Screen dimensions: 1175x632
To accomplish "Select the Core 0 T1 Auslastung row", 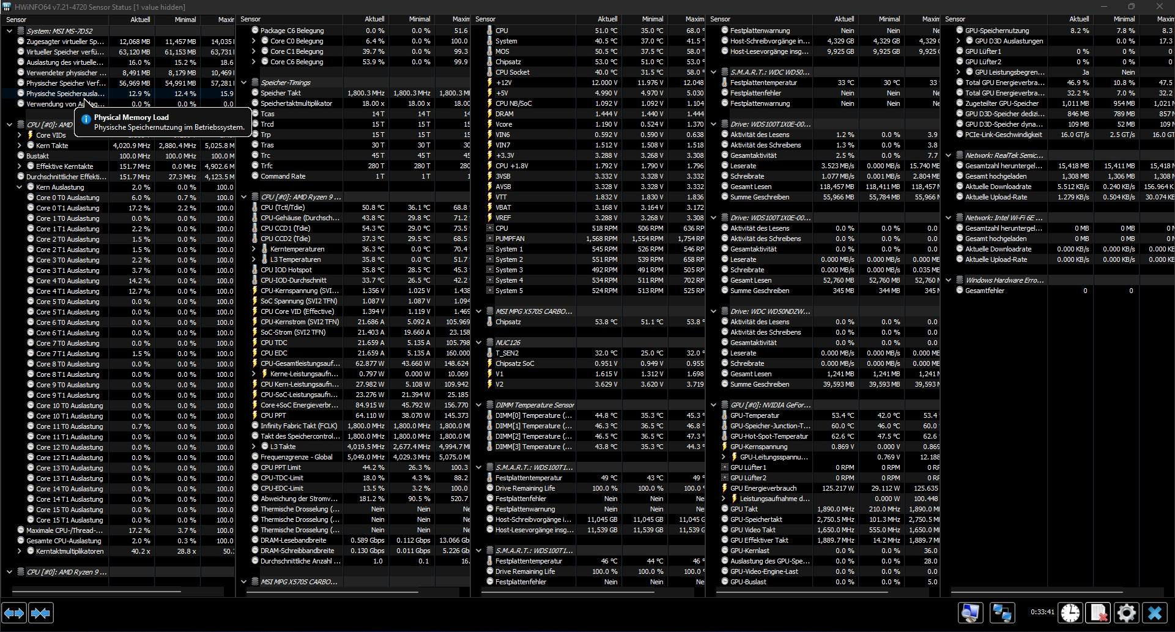I will pos(119,208).
